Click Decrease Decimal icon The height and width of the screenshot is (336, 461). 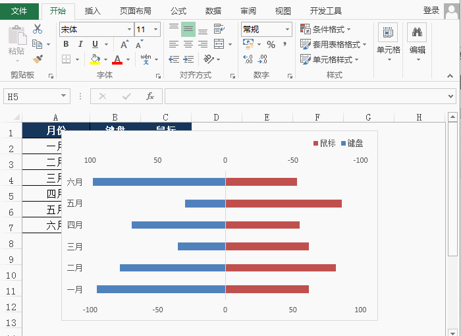coord(262,59)
